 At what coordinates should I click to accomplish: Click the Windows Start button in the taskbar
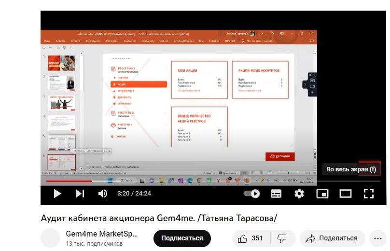pos(110,181)
